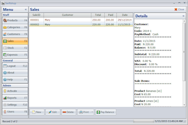Click the Code: 2014-1 detail line
This screenshot has height=125, width=188.
[x=143, y=31]
